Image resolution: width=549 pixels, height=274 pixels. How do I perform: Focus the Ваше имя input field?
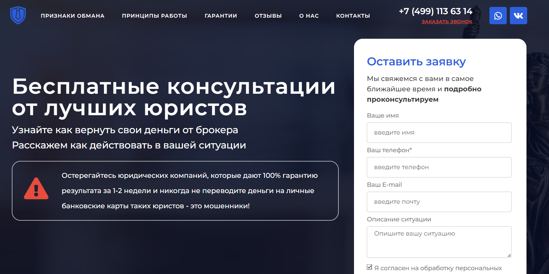point(439,133)
